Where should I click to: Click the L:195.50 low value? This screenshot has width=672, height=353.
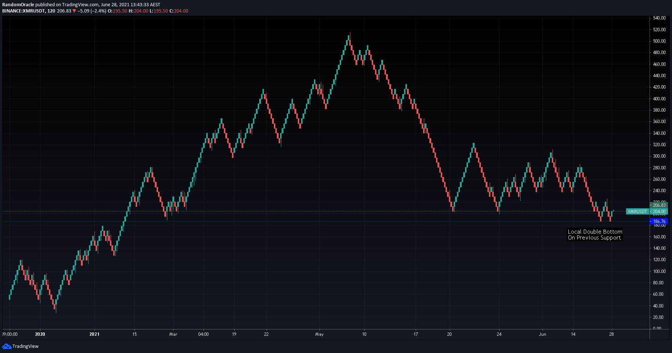point(159,11)
